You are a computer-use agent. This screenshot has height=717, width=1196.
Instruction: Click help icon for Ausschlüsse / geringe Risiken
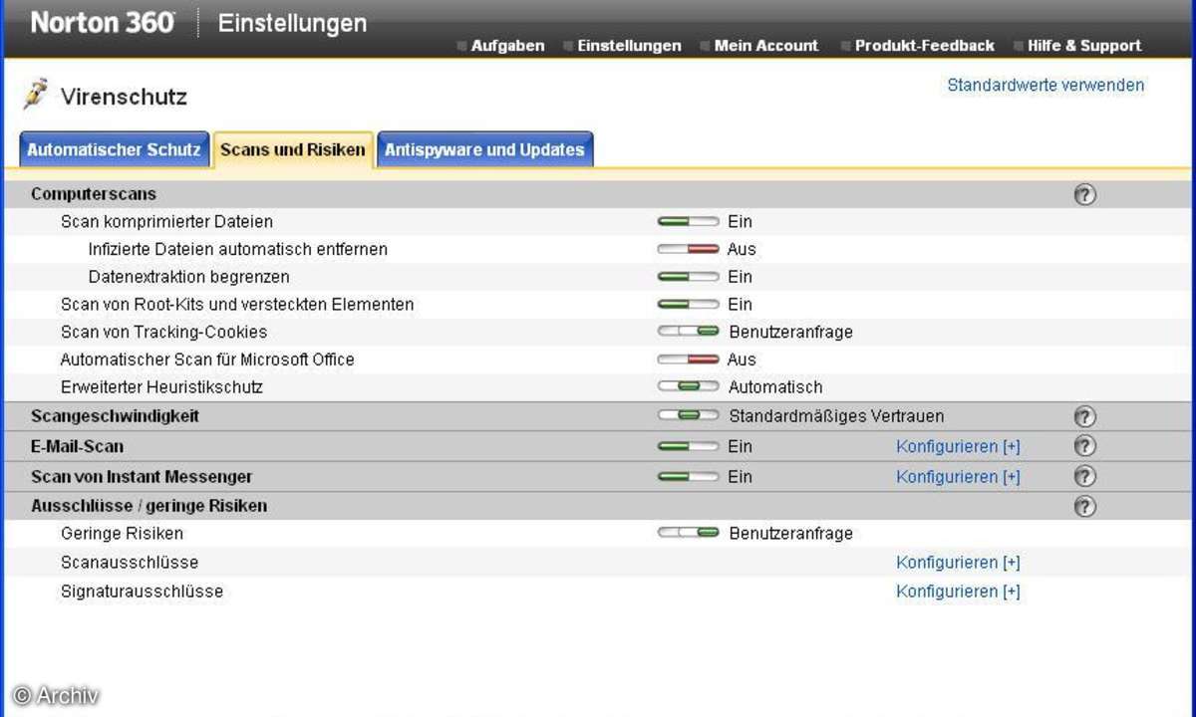(1085, 507)
